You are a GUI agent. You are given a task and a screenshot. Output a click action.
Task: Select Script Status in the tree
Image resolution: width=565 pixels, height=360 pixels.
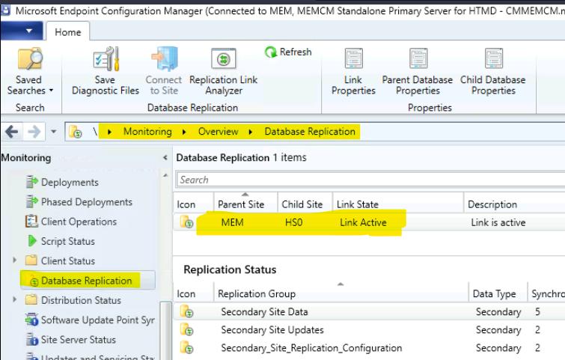[68, 241]
